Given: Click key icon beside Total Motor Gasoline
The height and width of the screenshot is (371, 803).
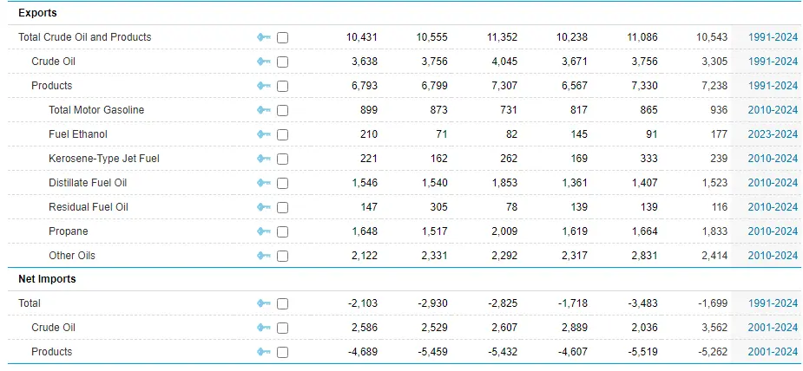Looking at the screenshot, I should click(x=264, y=110).
